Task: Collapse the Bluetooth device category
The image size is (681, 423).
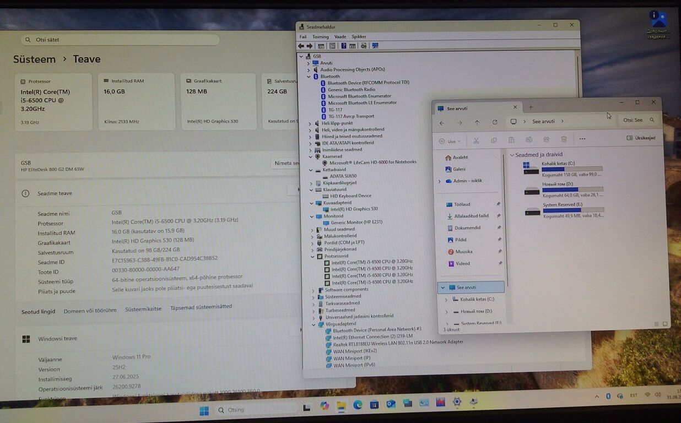Action: 309,77
